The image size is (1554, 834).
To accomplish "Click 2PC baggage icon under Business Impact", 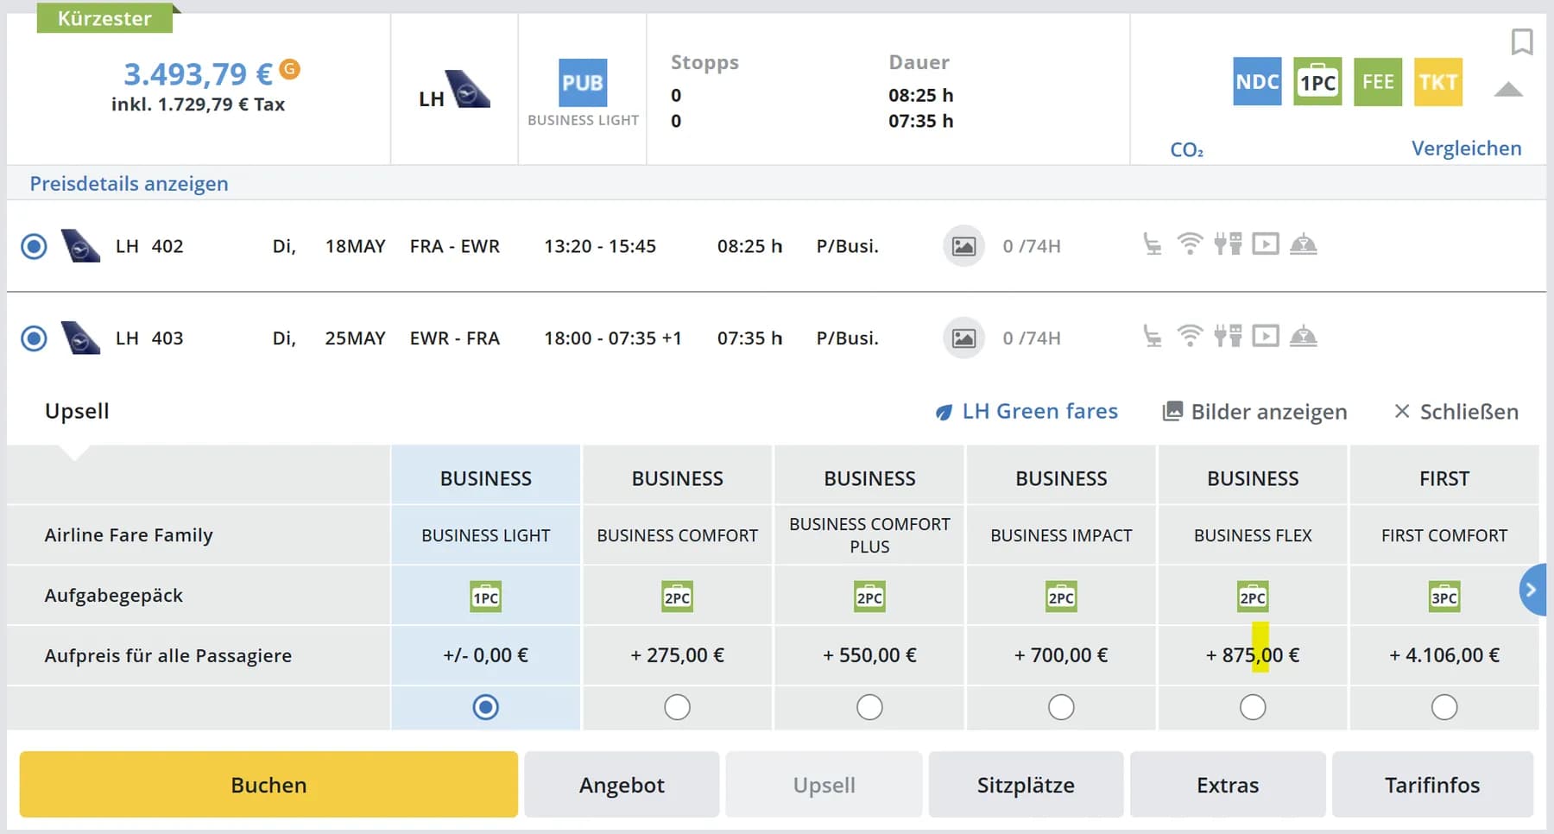I will tap(1061, 597).
